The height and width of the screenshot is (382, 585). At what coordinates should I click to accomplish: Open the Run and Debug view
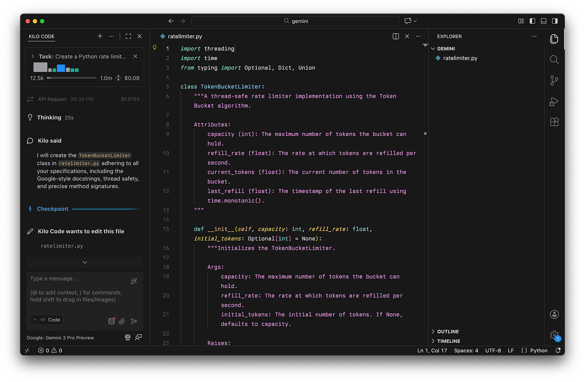pyautogui.click(x=554, y=102)
